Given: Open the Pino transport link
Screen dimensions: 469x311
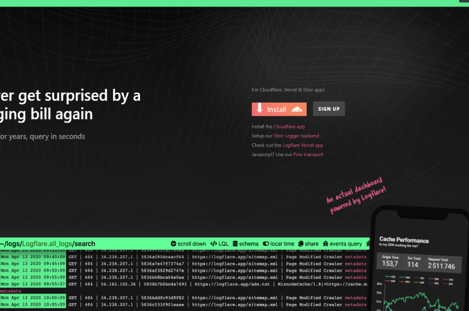Looking at the screenshot, I should 308,154.
